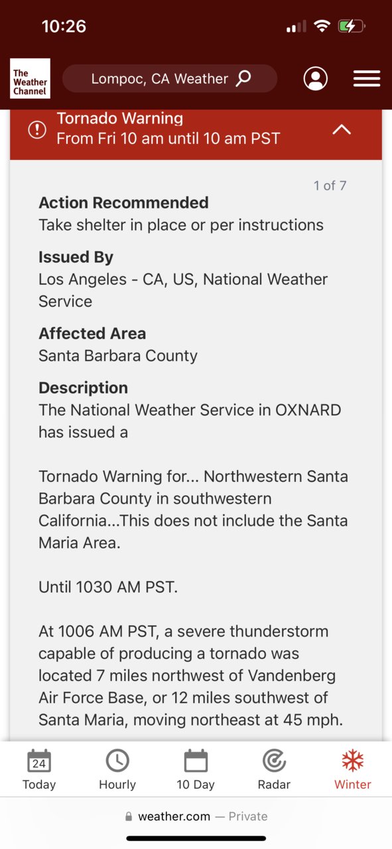Tap the Wi-Fi status icon

pos(322,27)
